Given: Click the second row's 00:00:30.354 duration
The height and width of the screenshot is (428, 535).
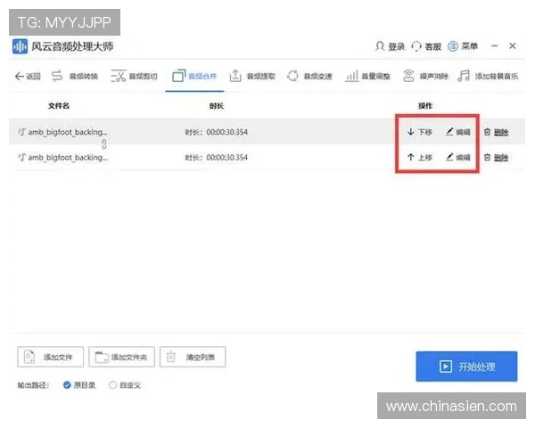Looking at the screenshot, I should [x=226, y=157].
